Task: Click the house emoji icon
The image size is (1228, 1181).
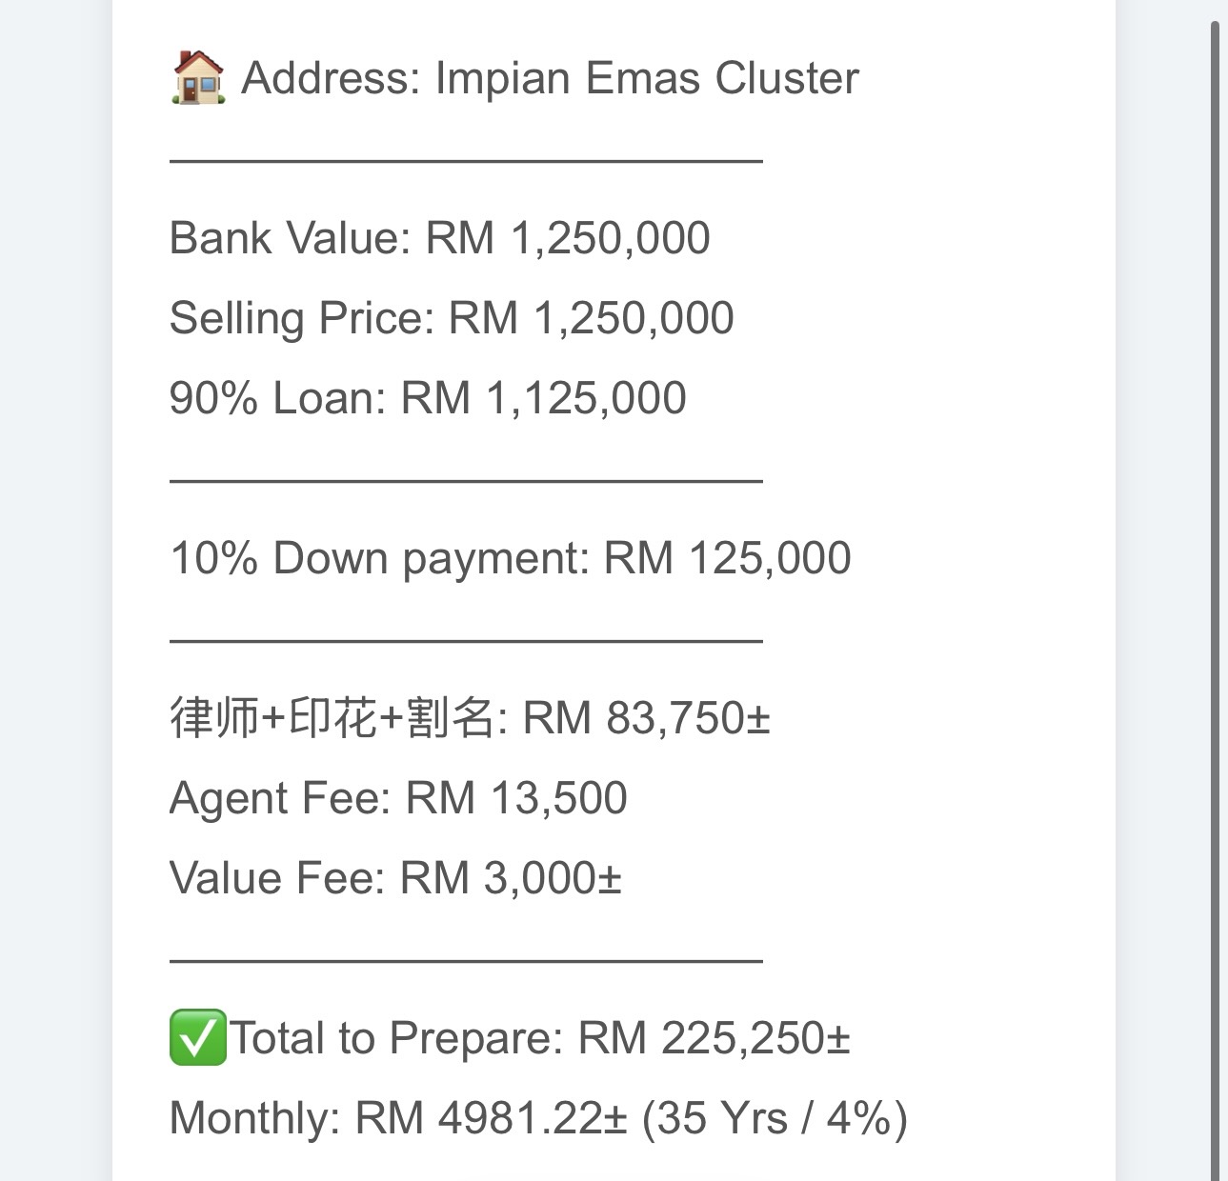Action: point(198,77)
